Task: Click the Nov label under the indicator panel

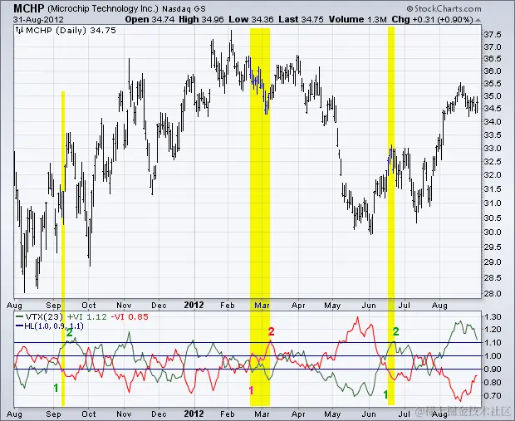Action: 124,414
